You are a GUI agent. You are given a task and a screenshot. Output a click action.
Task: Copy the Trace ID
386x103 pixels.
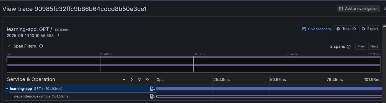pos(346,29)
